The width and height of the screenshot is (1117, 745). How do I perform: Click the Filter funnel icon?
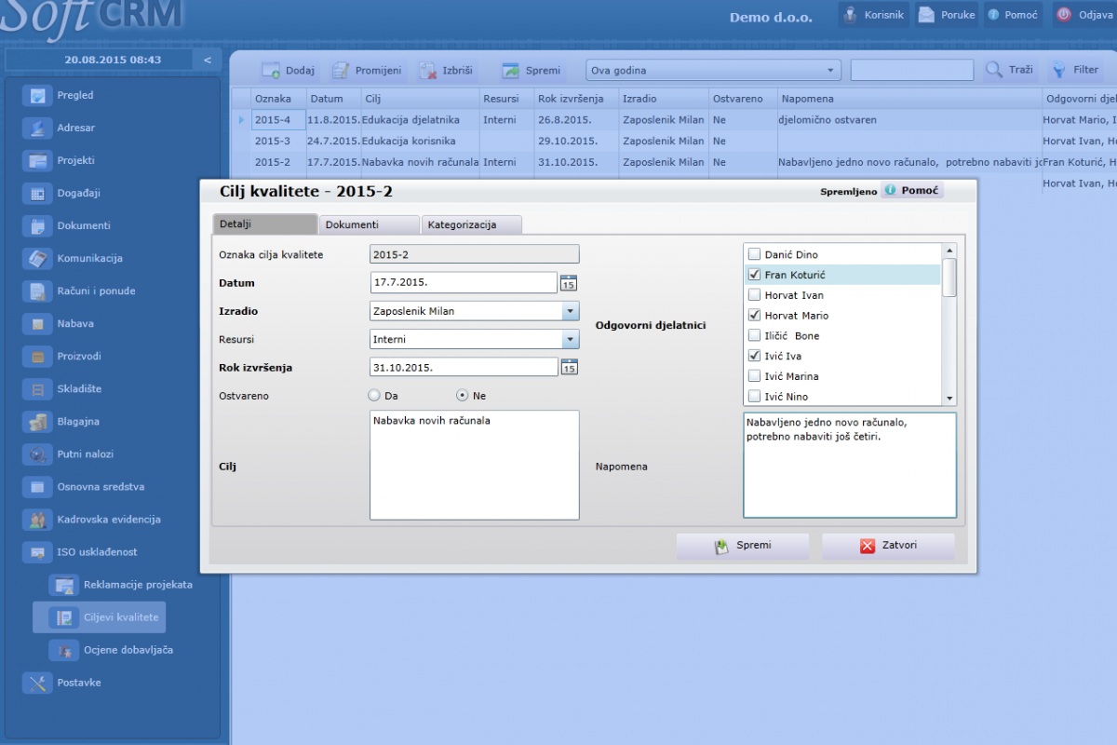tap(1058, 70)
